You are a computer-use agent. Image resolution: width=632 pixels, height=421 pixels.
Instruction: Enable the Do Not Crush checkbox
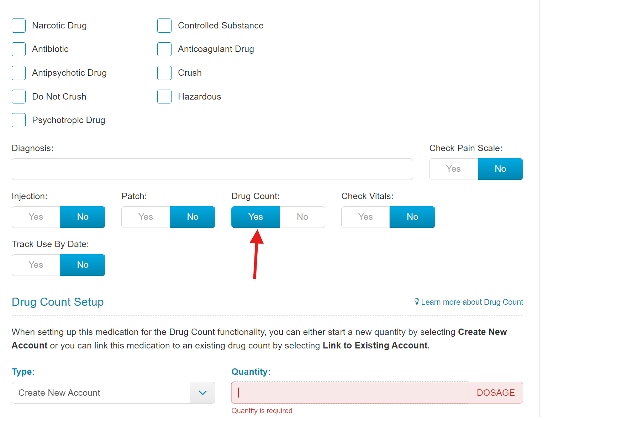tap(19, 96)
